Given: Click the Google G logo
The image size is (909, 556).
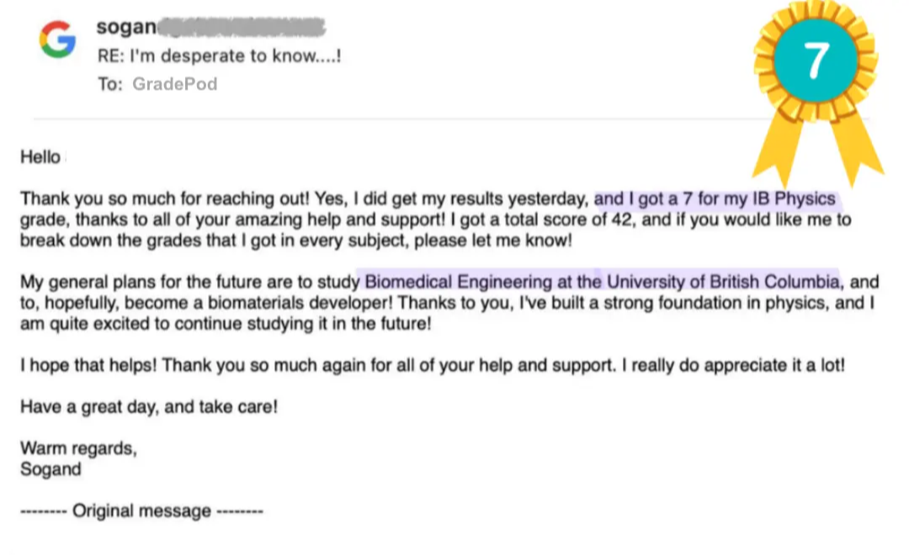Looking at the screenshot, I should (x=57, y=40).
